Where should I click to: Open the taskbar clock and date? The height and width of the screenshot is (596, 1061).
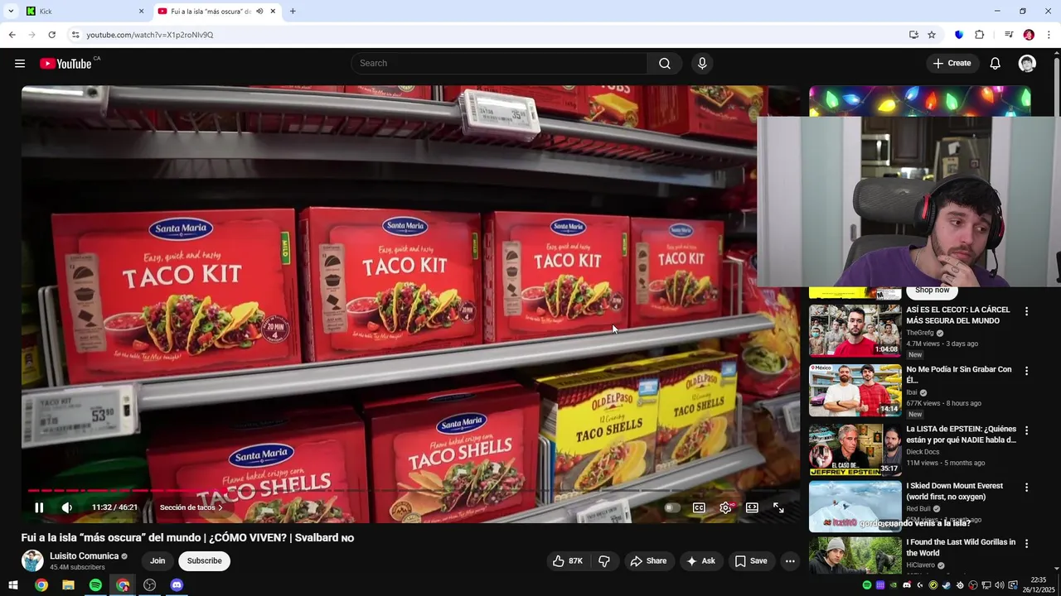[1039, 585]
